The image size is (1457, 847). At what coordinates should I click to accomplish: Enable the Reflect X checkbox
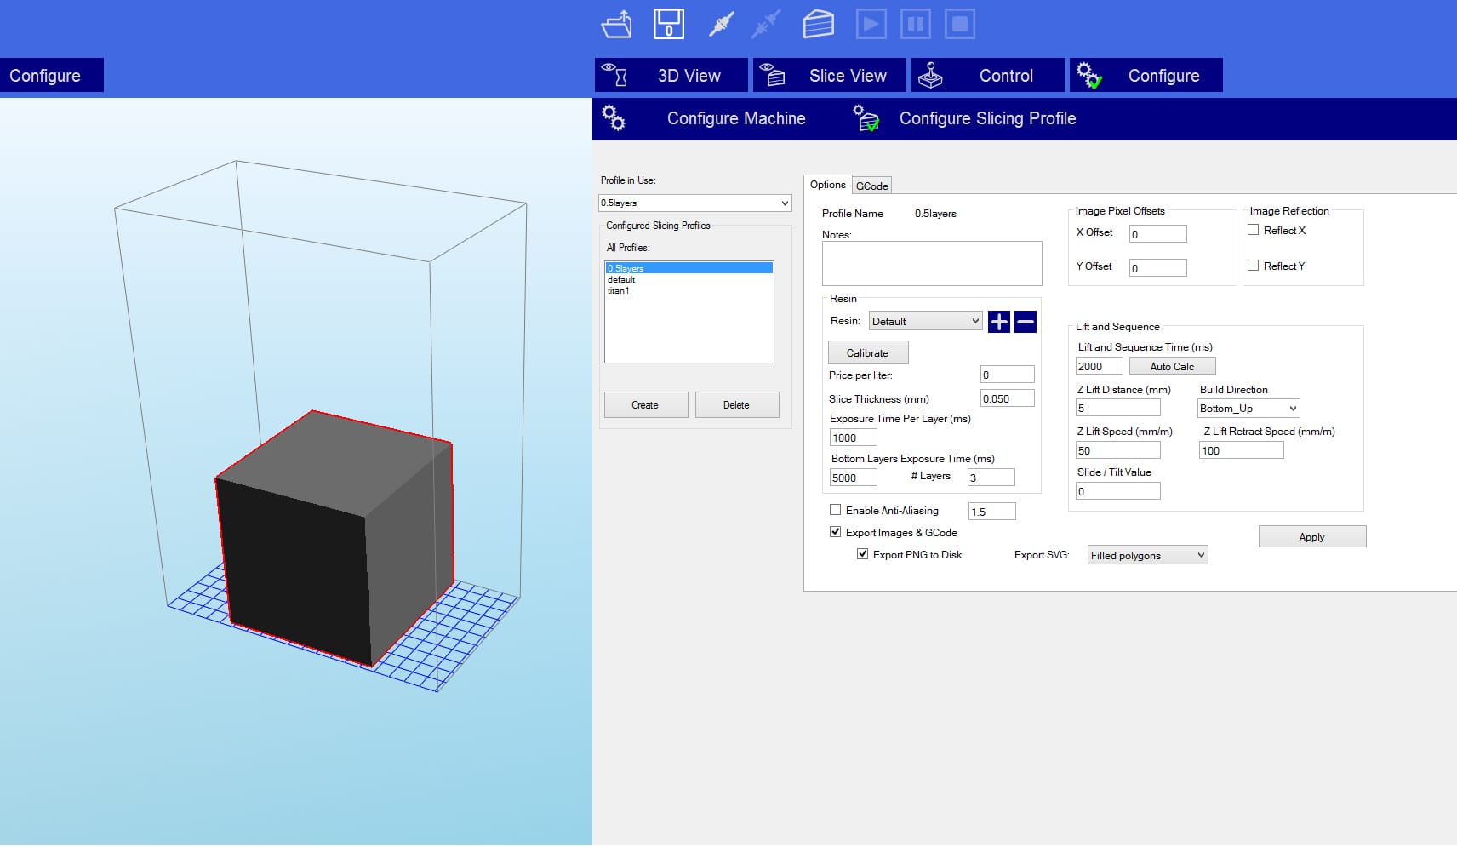[1253, 230]
